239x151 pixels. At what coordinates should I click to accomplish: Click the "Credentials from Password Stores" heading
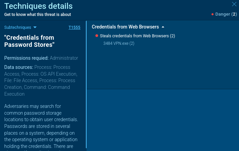point(30,41)
